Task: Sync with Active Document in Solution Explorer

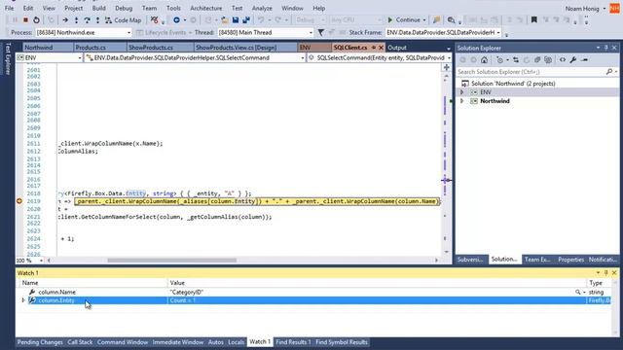Action: [x=516, y=60]
